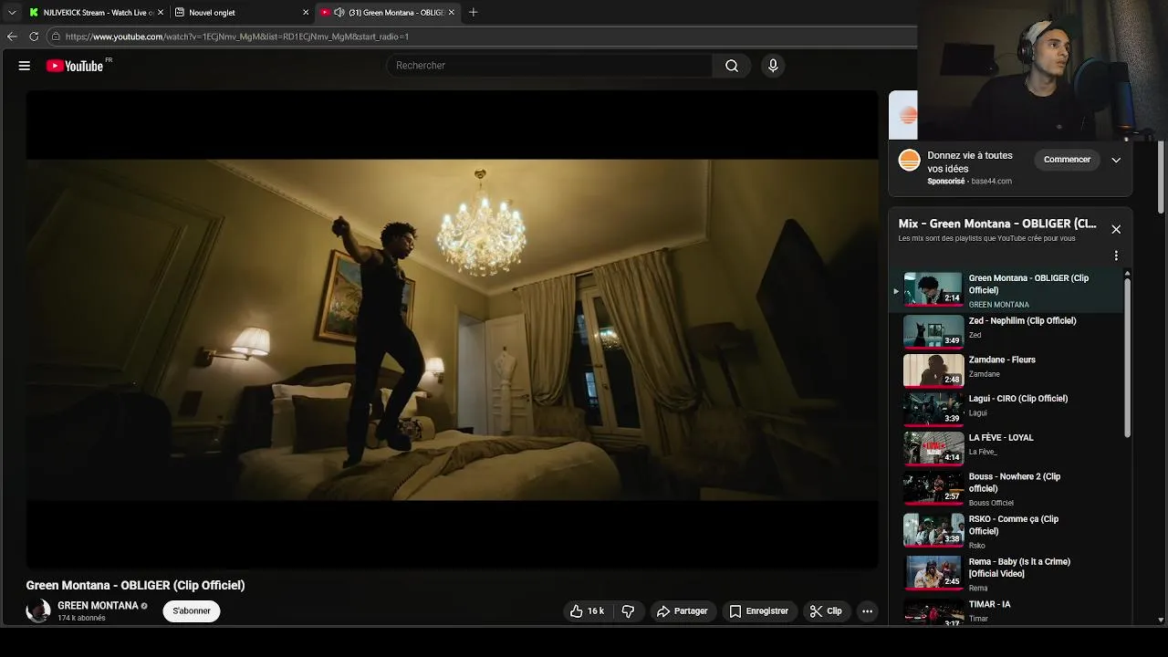This screenshot has height=657, width=1168.
Task: Click the video title Green Montana - OBLIGER
Action: pos(135,586)
